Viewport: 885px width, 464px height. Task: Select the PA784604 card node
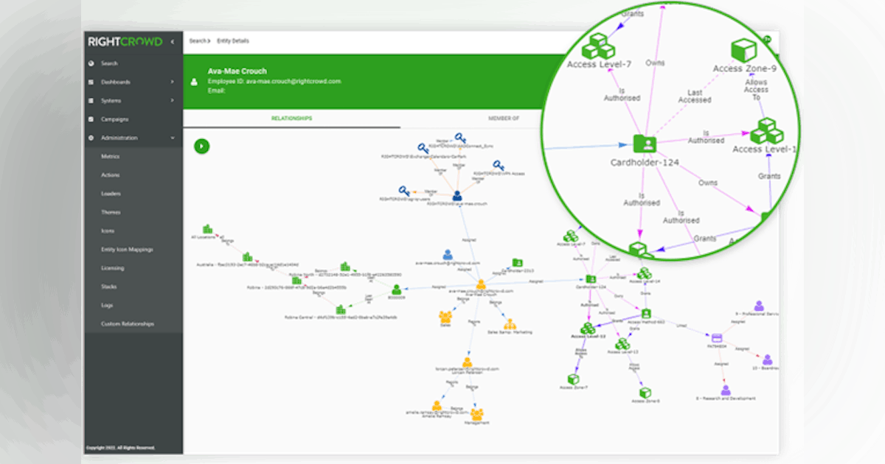tap(715, 337)
